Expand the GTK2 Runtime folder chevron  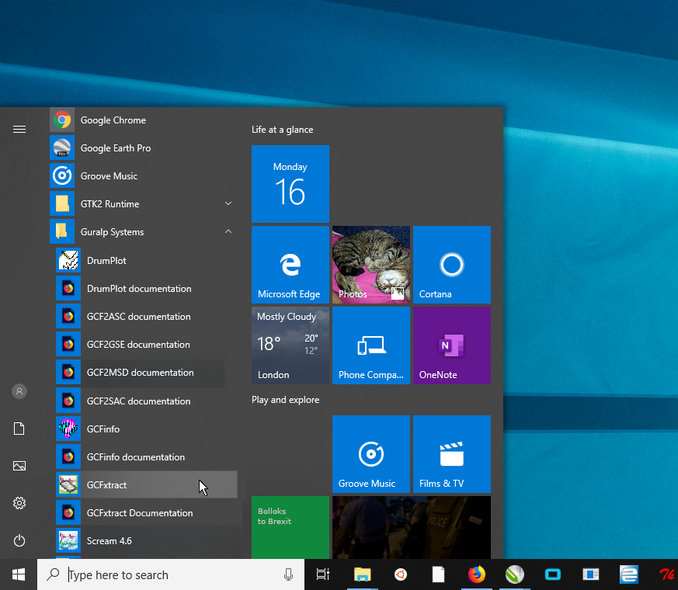click(228, 203)
